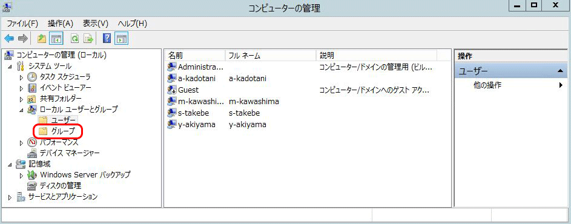
Task: Expand the サービスとアプリケーション node
Action: [x=10, y=197]
